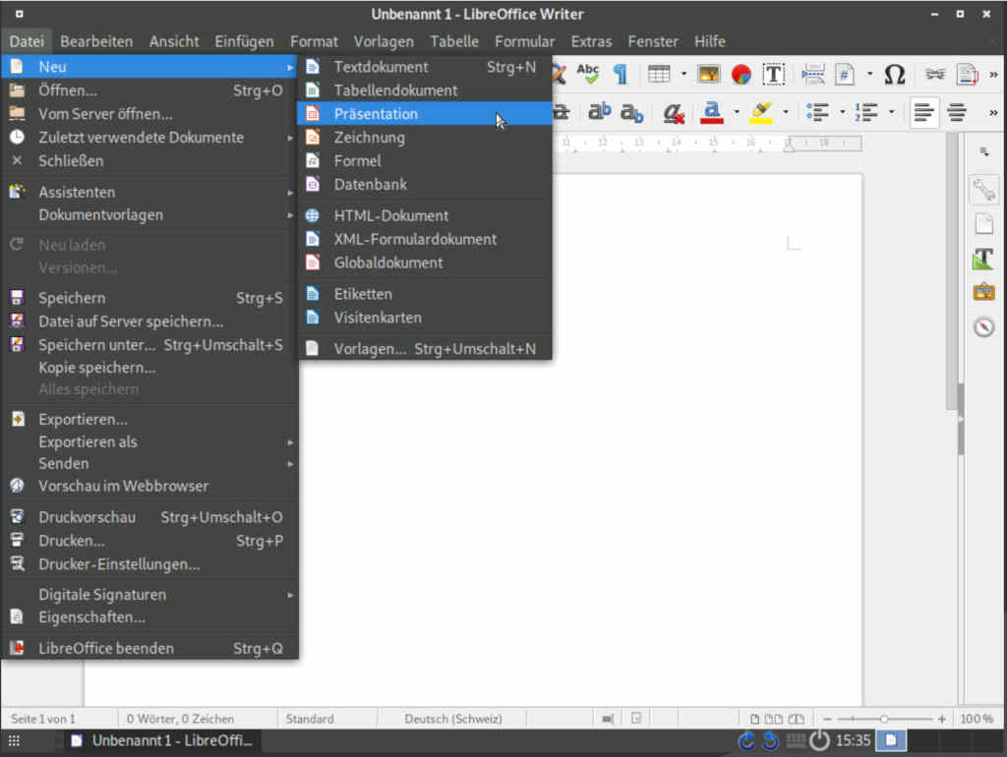
Task: Choose Datenbank from the submenu
Action: point(424,184)
